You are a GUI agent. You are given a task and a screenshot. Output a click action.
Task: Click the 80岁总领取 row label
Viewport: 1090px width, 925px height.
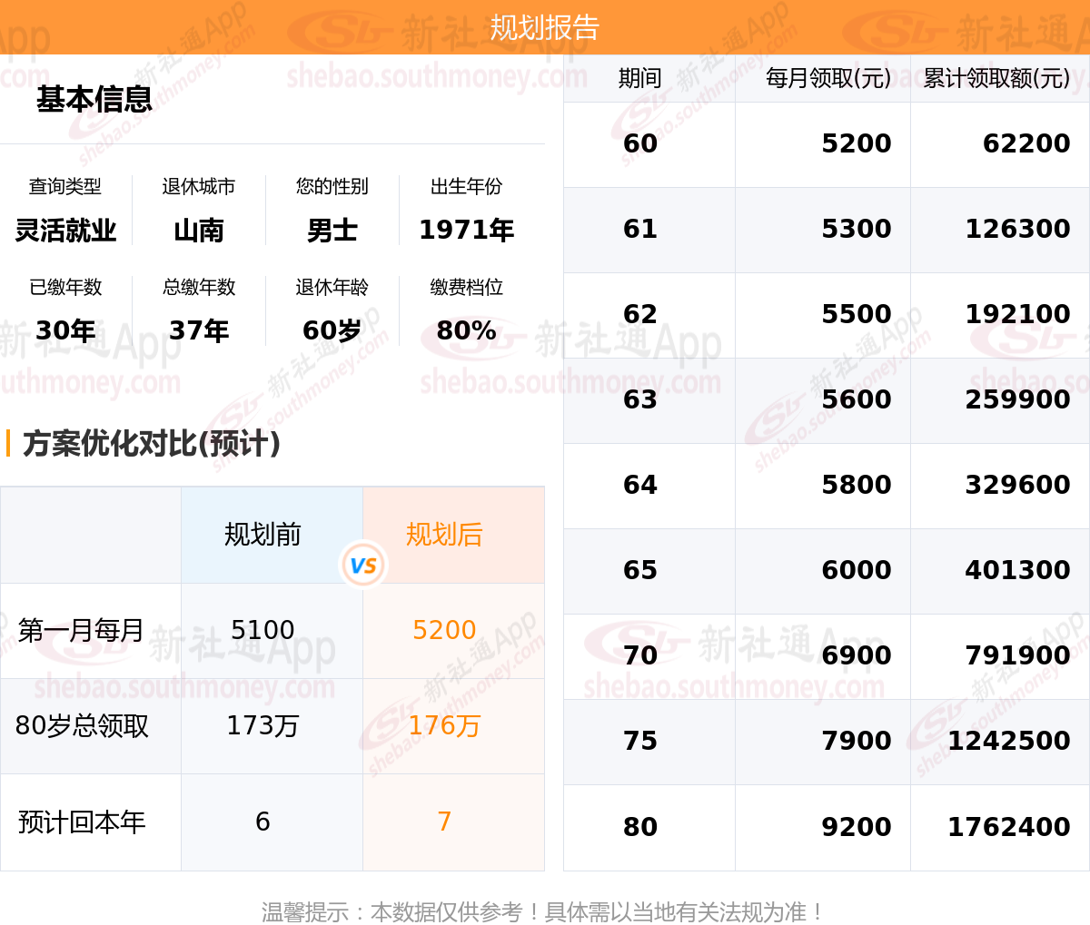(82, 726)
